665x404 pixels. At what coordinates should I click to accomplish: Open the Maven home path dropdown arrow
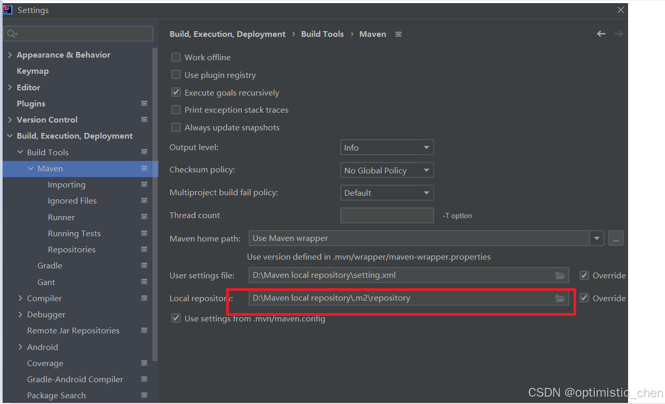pos(597,238)
